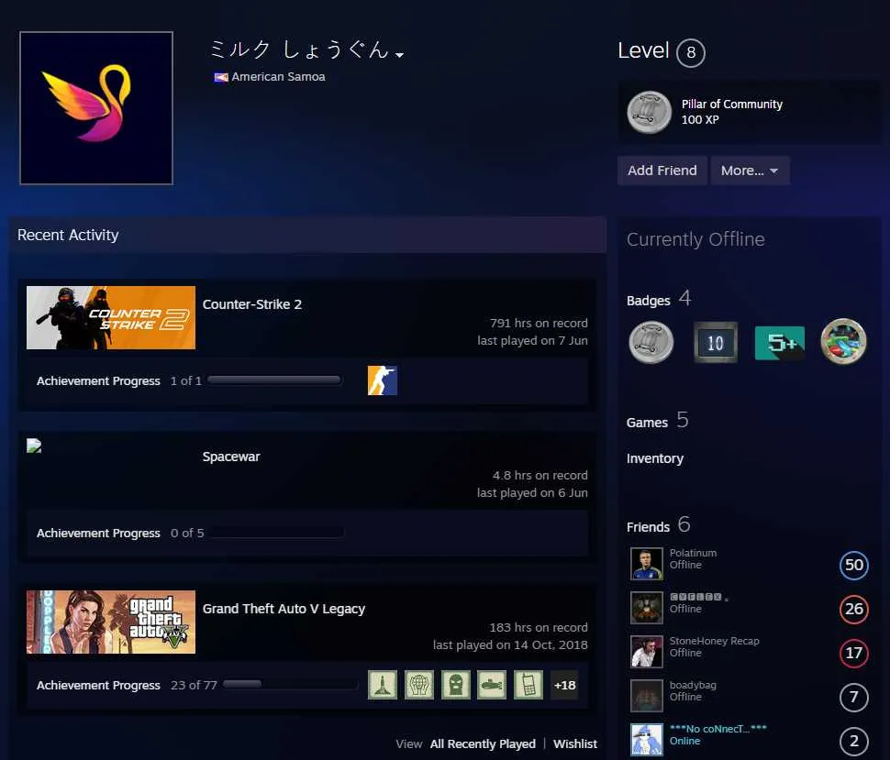The height and width of the screenshot is (760, 890).
Task: Open the Games 5 section link
Action: (657, 422)
